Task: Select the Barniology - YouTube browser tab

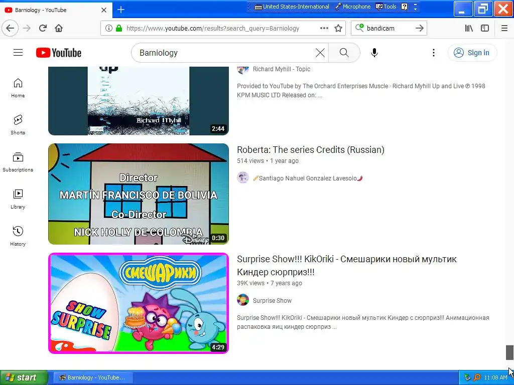Action: pyautogui.click(x=56, y=10)
